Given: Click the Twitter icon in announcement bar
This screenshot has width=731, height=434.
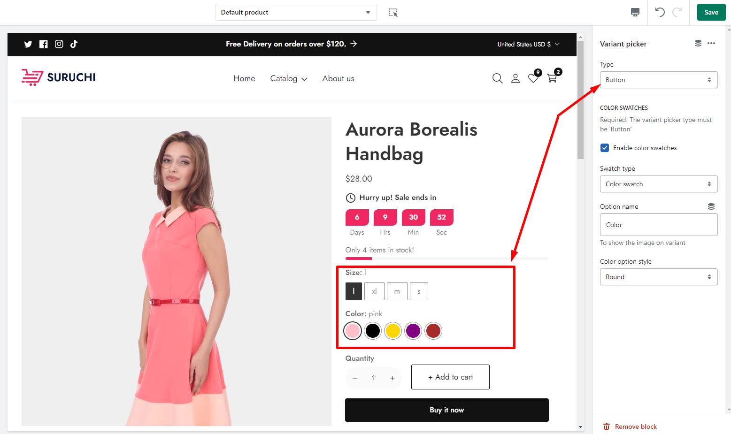Looking at the screenshot, I should pos(28,44).
